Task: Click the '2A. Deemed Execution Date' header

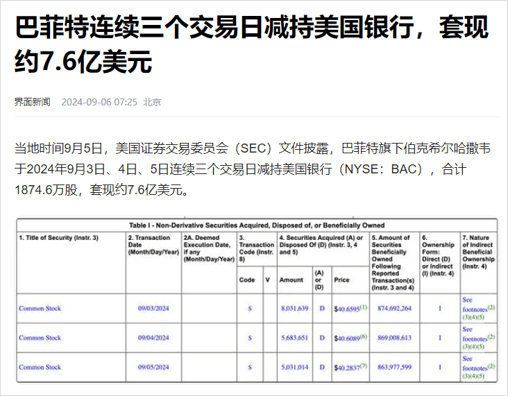Action: pyautogui.click(x=209, y=248)
